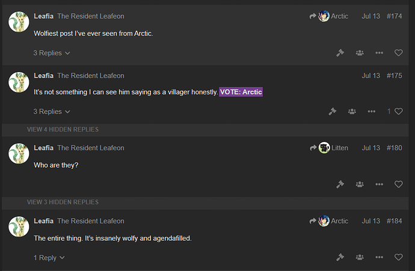Toggle the heart on post #184
This screenshot has width=415, height=271.
398,257
